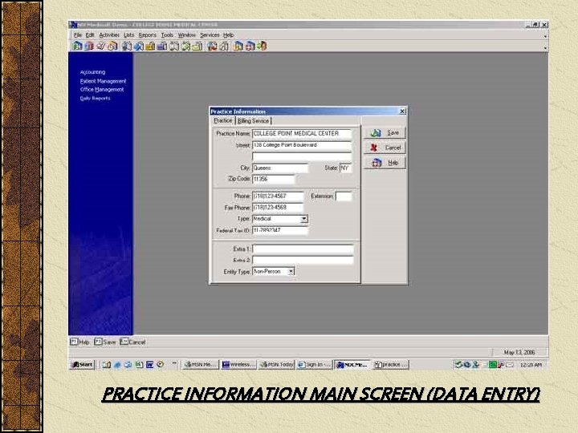Open the Entity Type dropdown
This screenshot has width=578, height=433.
point(291,271)
